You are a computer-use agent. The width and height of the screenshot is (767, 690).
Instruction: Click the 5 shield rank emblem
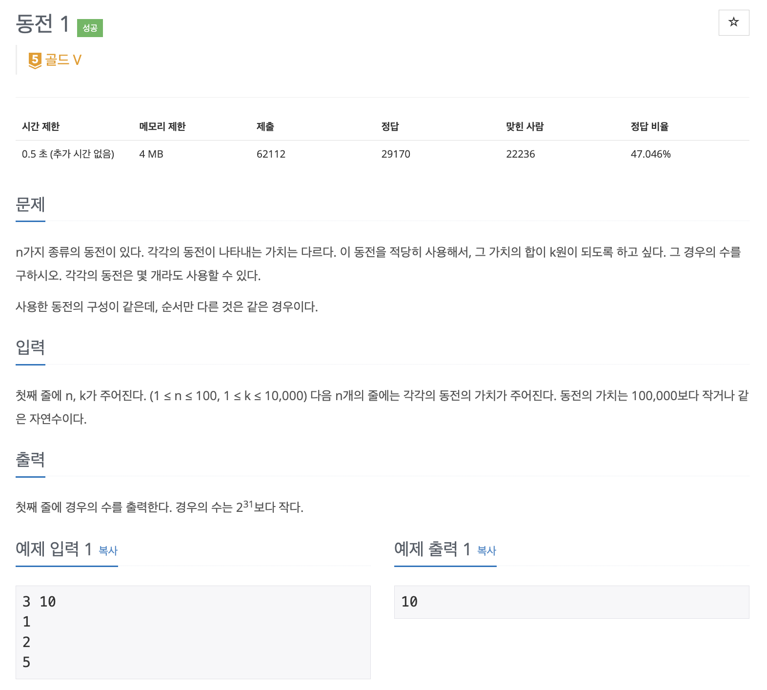(34, 60)
